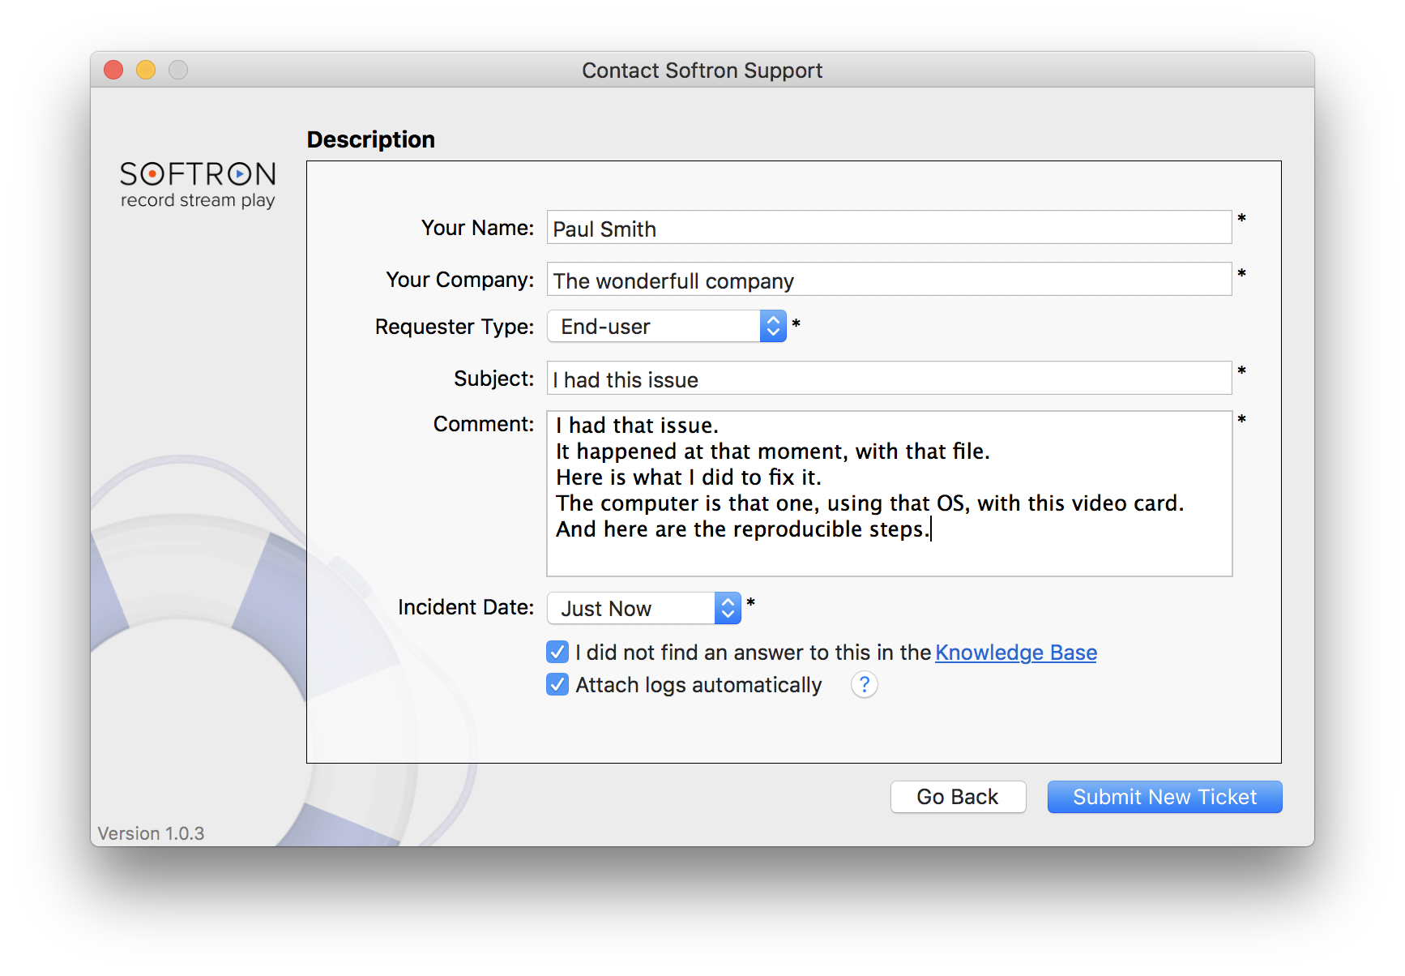Open the Incident Date dropdown
The width and height of the screenshot is (1405, 976).
(x=644, y=608)
